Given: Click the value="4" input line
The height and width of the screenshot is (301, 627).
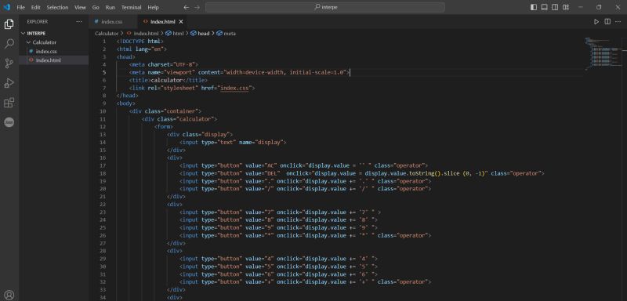Looking at the screenshot, I should (278, 259).
